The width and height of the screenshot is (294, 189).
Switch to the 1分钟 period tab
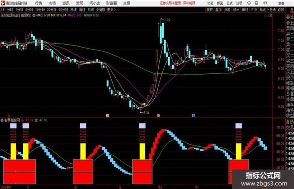(x=19, y=10)
